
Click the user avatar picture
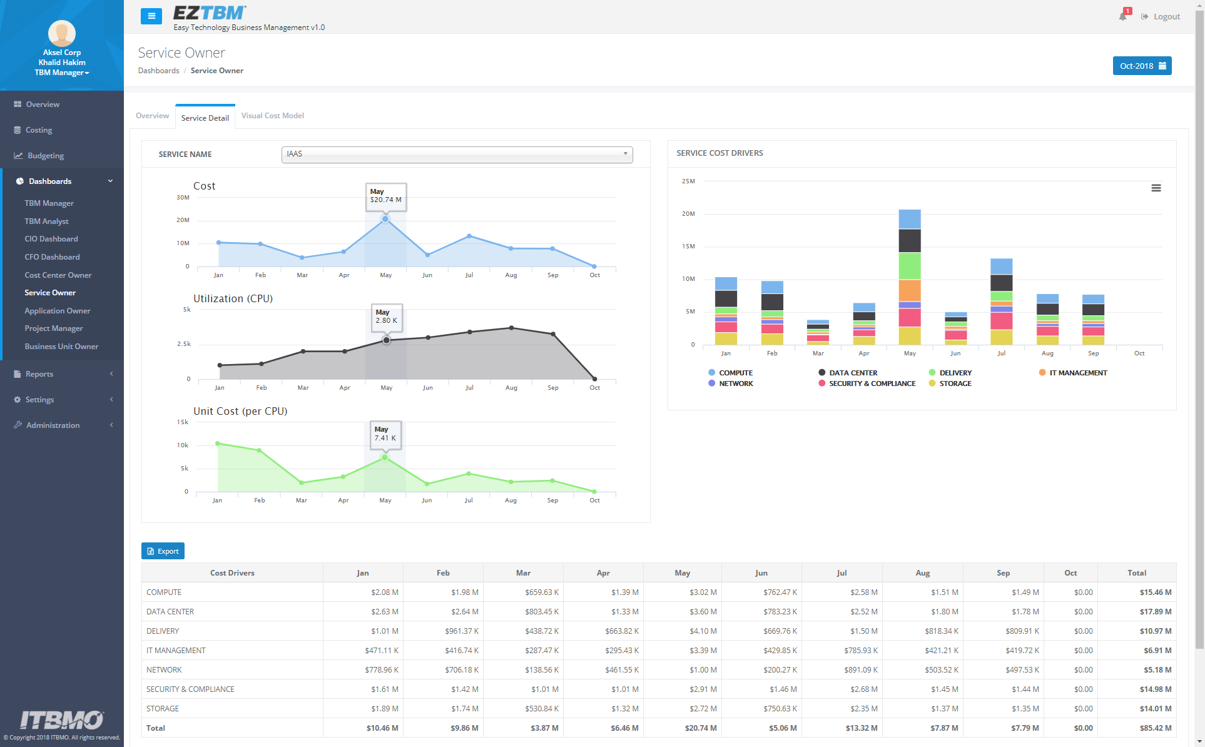coord(62,33)
